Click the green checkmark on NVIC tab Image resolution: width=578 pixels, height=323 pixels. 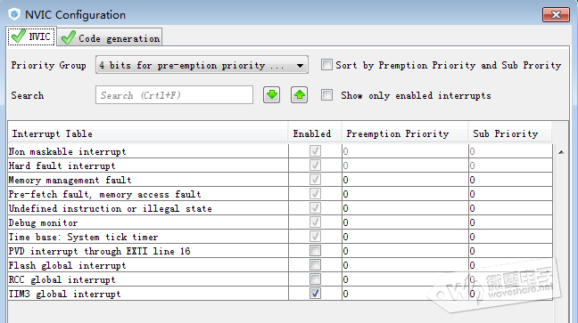point(19,36)
